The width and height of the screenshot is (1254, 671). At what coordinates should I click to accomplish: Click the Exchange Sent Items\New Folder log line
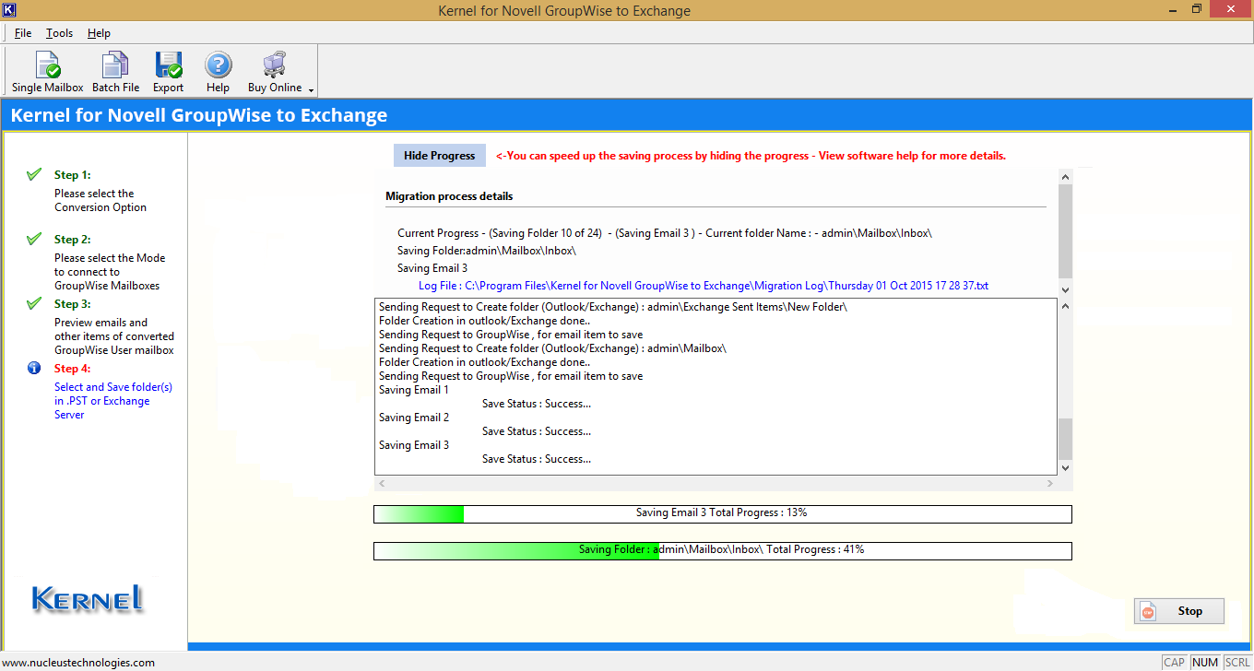coord(612,307)
